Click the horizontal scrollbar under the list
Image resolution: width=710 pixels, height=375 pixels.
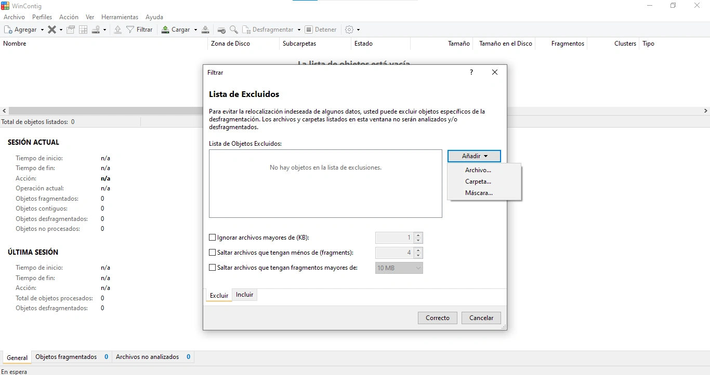pyautogui.click(x=104, y=111)
